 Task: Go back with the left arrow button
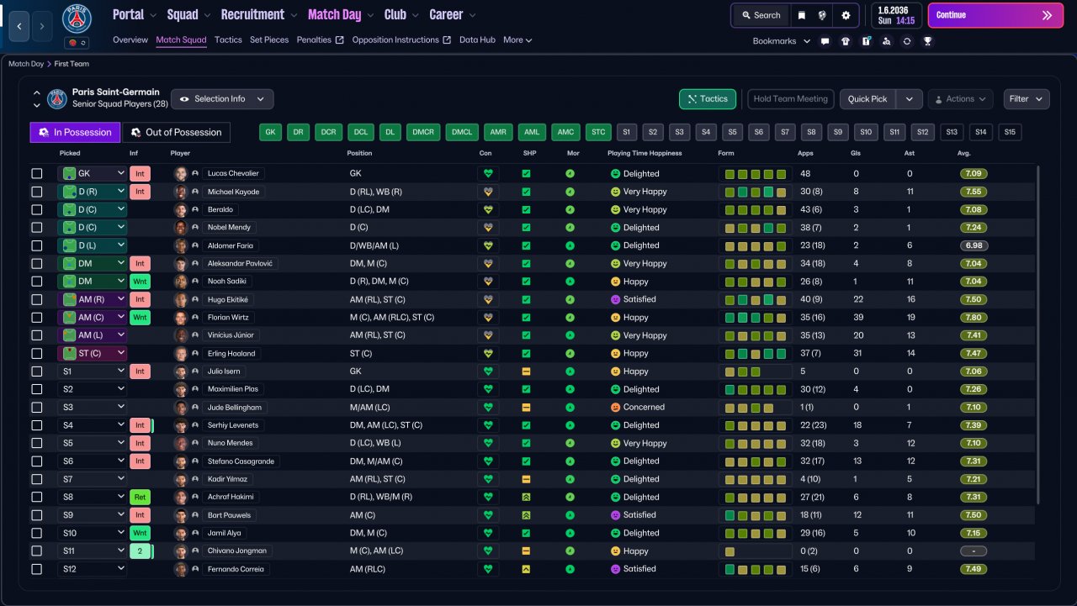click(19, 27)
